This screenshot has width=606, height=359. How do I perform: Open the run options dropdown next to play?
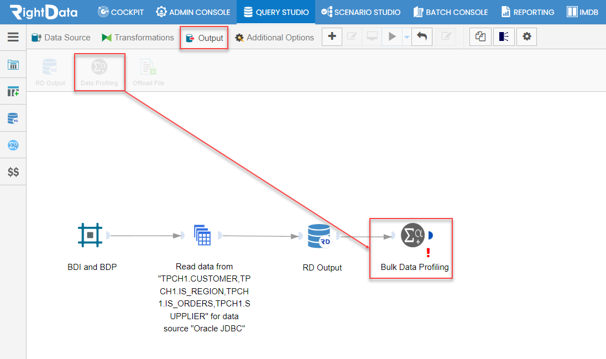pyautogui.click(x=405, y=37)
